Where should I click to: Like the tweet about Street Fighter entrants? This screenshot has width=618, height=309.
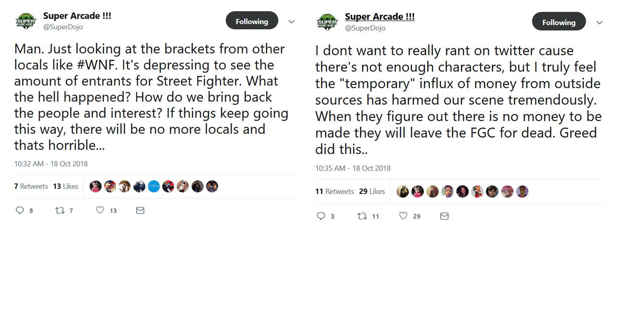click(99, 210)
